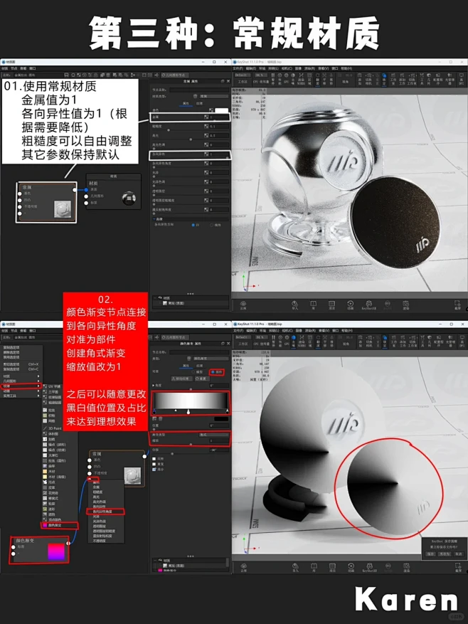Select the 模型 alignment radio button
The width and height of the screenshot is (468, 624).
click(x=193, y=372)
